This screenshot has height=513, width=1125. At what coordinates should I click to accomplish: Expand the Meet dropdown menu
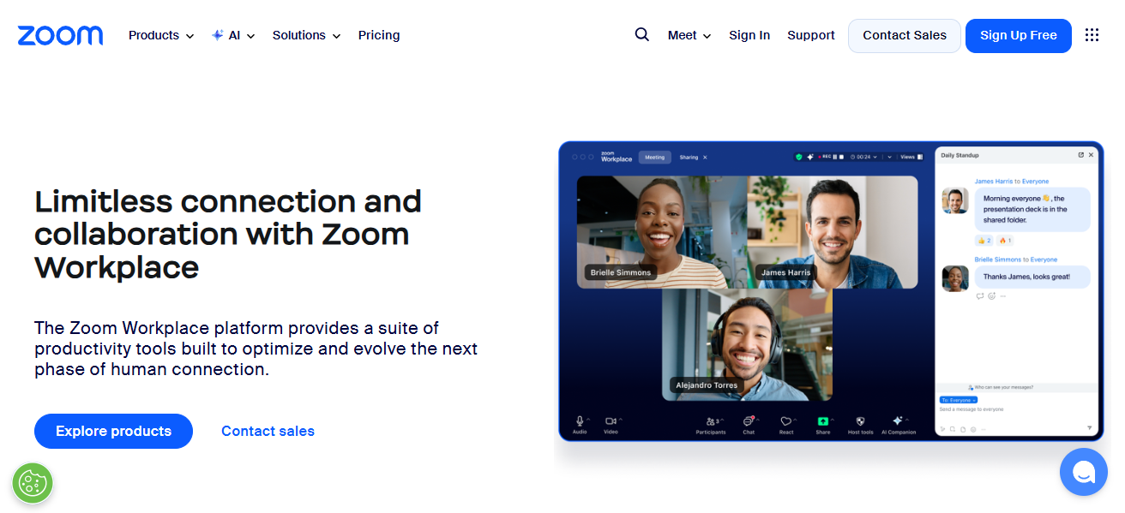689,35
